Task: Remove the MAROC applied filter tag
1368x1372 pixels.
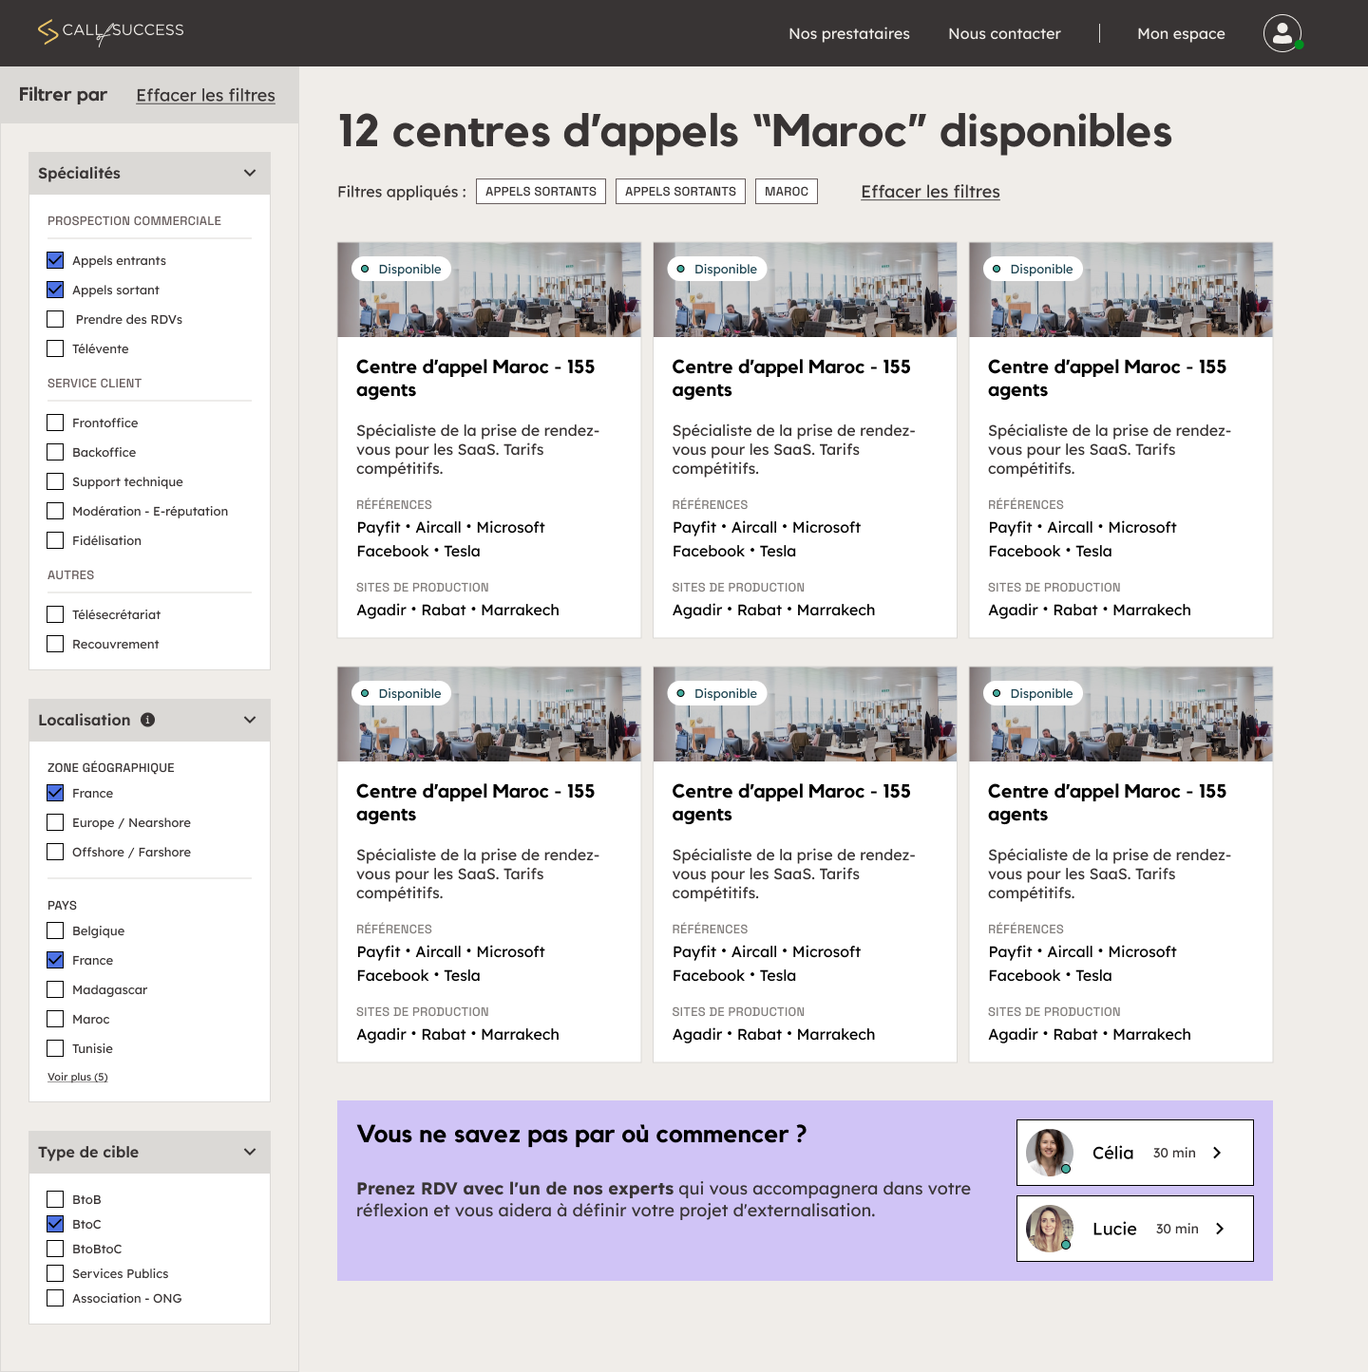Action: pyautogui.click(x=786, y=192)
